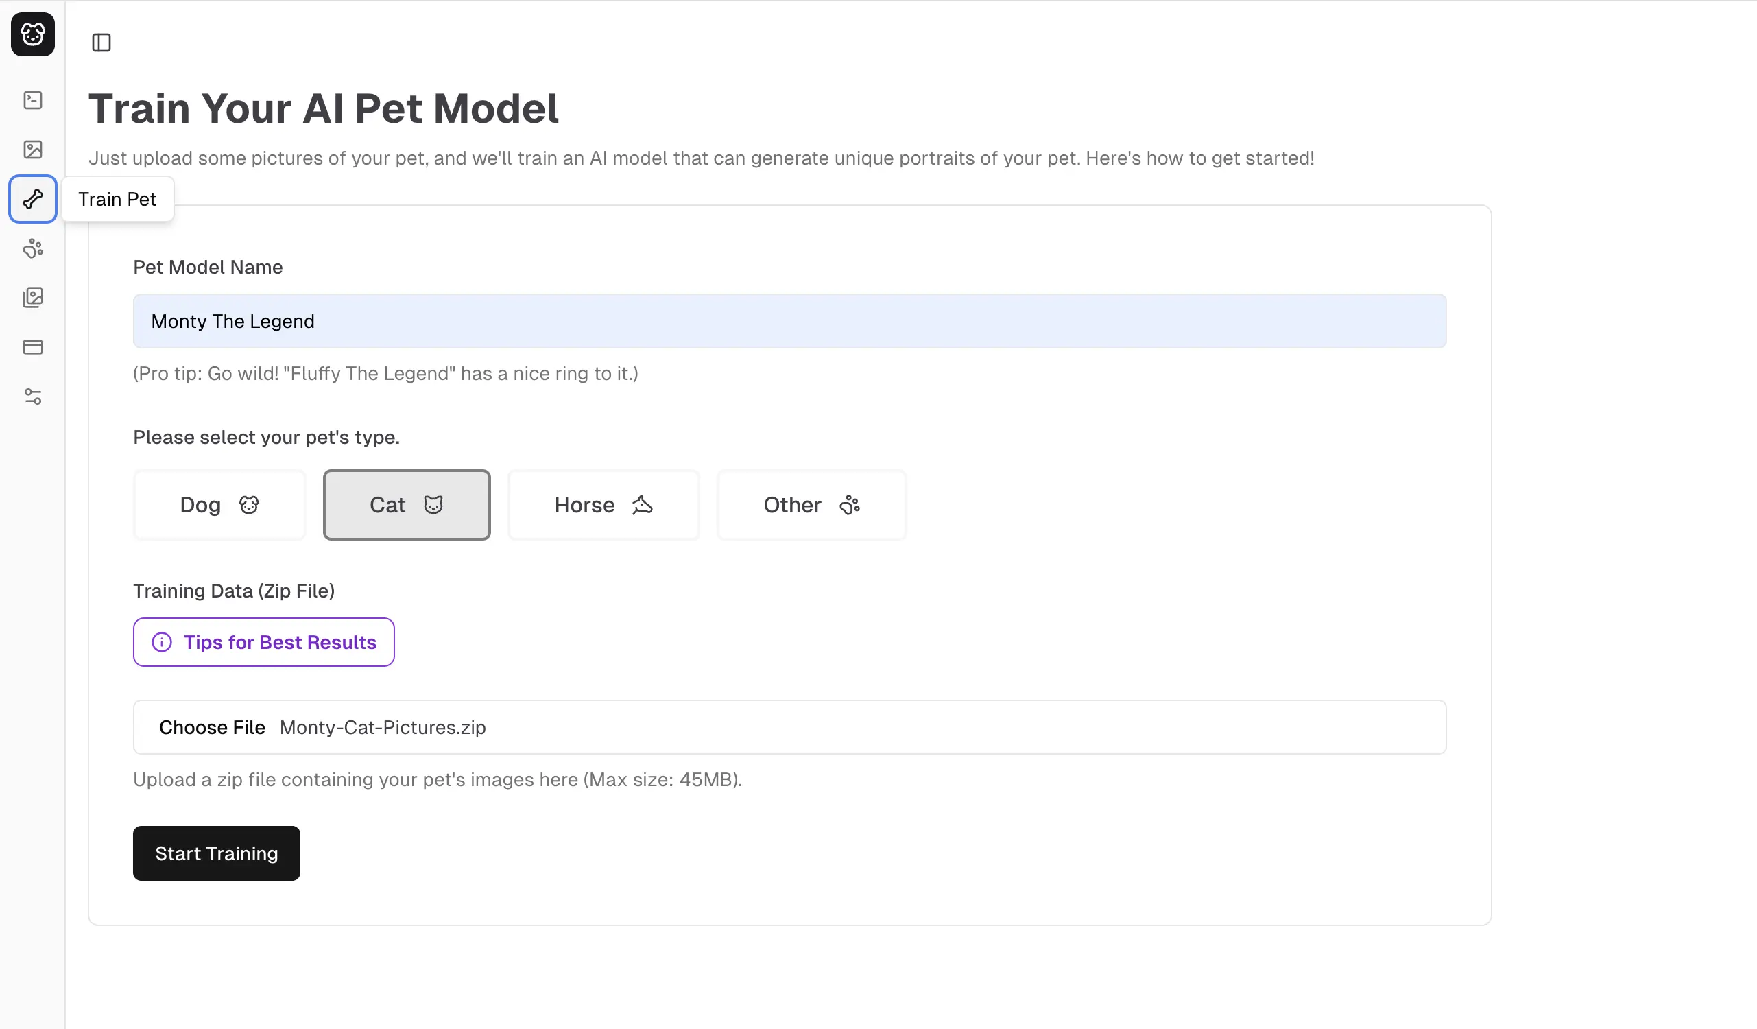1757x1029 pixels.
Task: Open the credit card billing icon
Action: (33, 347)
